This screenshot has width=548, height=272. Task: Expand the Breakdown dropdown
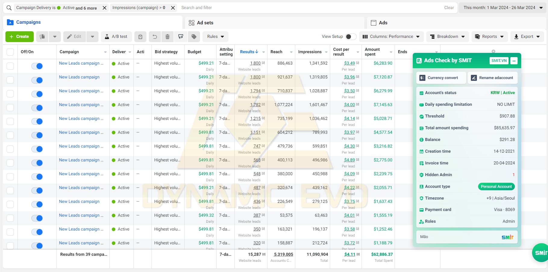click(x=447, y=37)
